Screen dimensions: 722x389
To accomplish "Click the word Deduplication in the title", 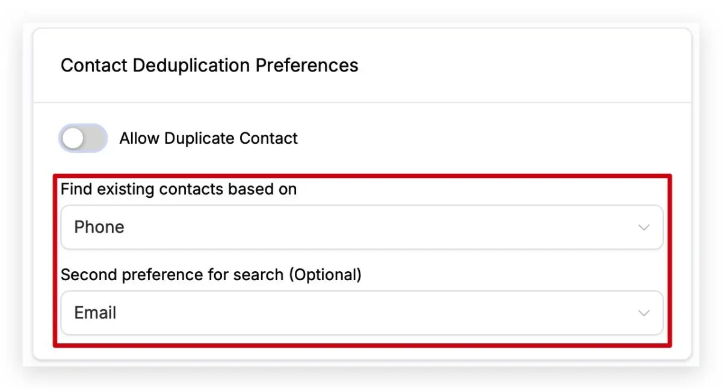I will click(191, 65).
